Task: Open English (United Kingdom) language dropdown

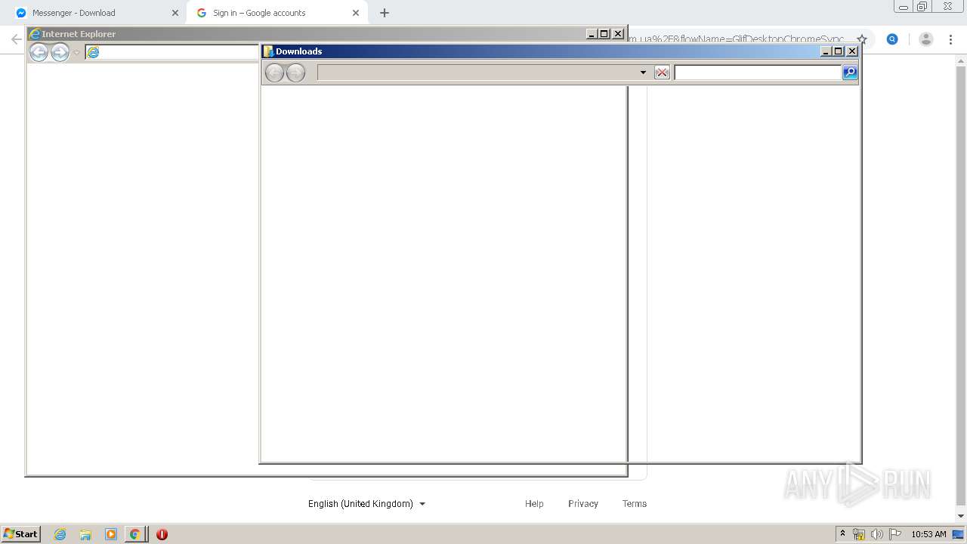Action: [366, 504]
